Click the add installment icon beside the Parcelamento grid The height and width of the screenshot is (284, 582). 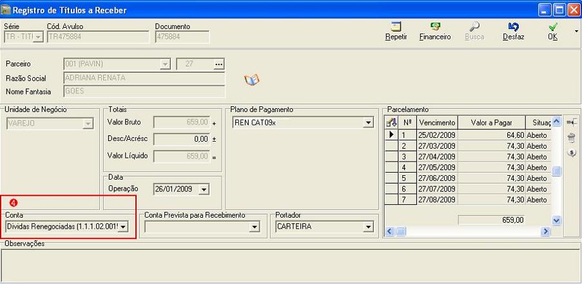[x=572, y=122]
